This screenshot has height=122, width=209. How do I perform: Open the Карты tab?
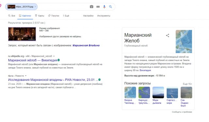click(40, 16)
